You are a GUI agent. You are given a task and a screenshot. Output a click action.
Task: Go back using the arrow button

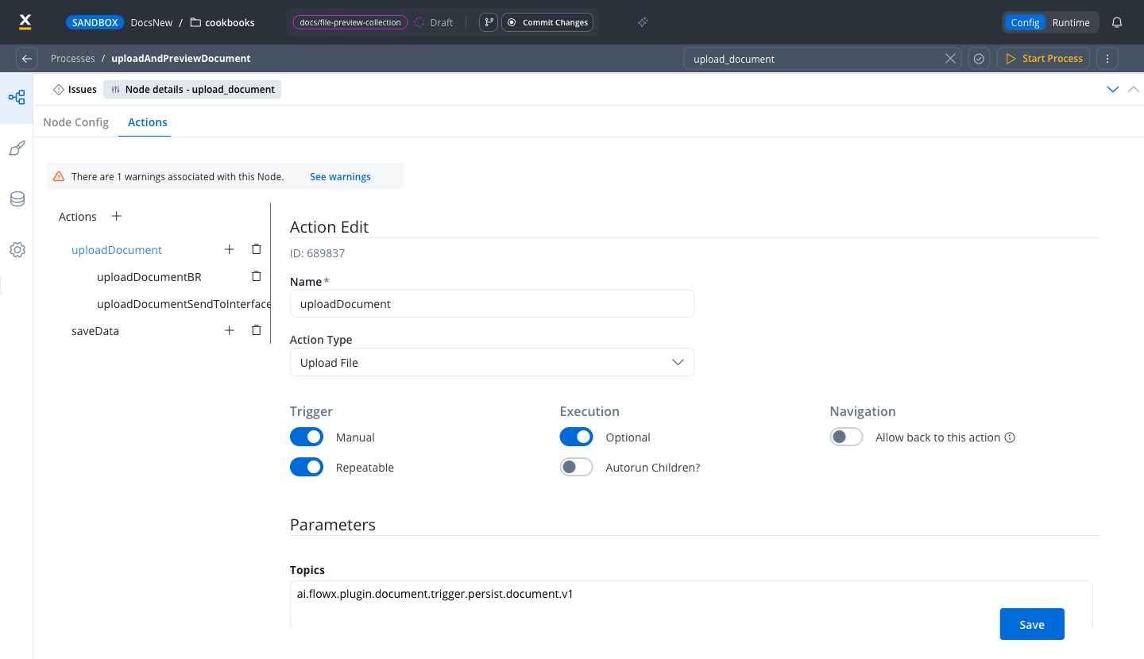coord(27,59)
